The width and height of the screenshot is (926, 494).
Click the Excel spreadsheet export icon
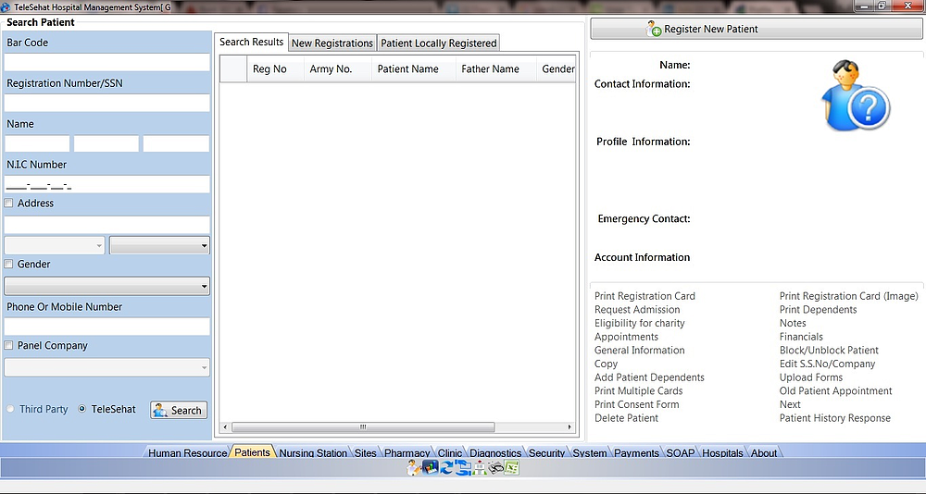(511, 468)
